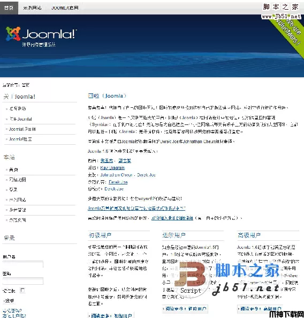Viewport: 304px width, 318px height.
Task: Click the text 'Joomla 1.6' above the credits list
Action: (x=98, y=151)
